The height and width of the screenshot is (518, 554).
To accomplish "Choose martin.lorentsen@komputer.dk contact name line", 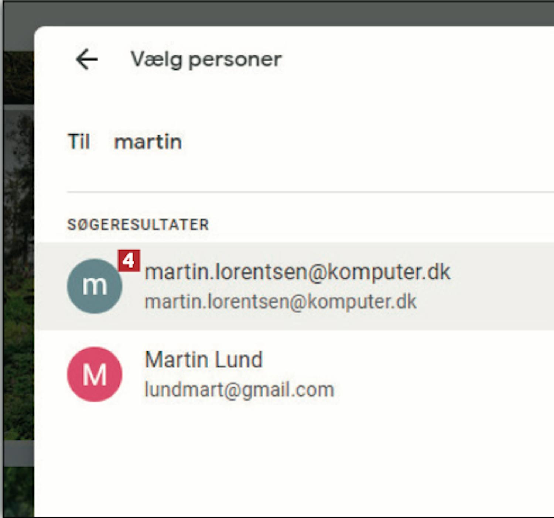I will pos(297,272).
